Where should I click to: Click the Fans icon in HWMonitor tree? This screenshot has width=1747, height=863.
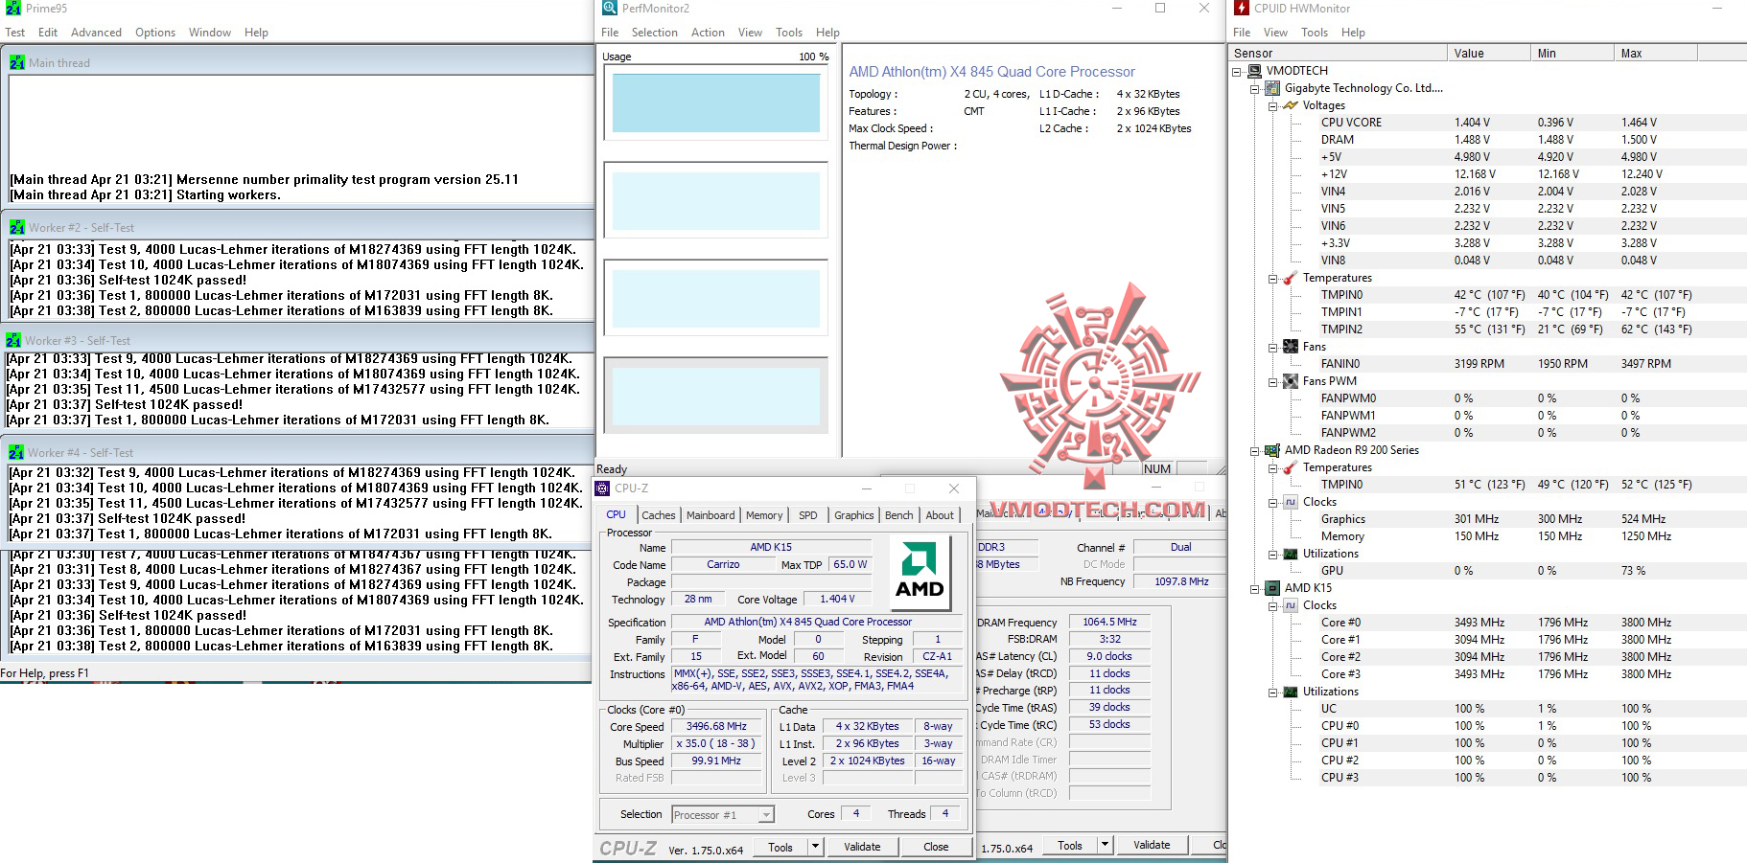pos(1291,347)
